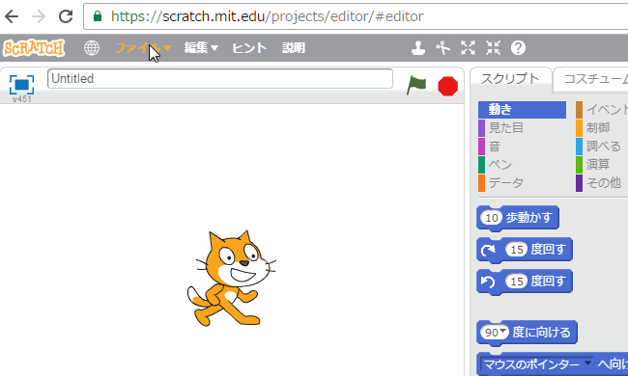Go back in the browser
The image size is (628, 376).
click(12, 16)
